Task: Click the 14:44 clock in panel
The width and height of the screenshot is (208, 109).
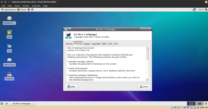Action: (x=200, y=10)
